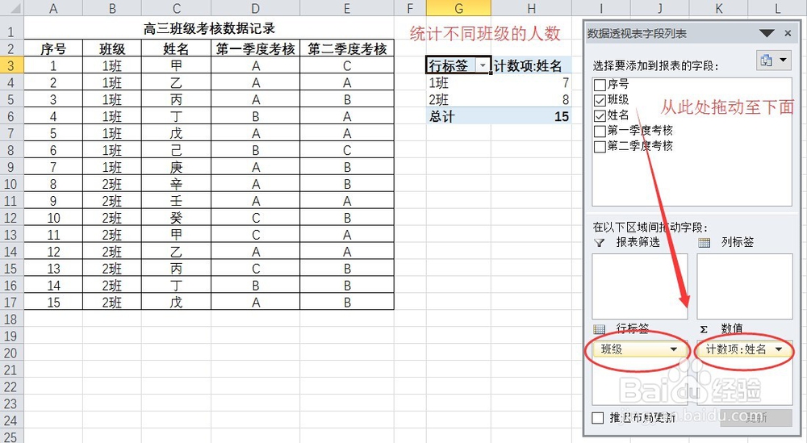Select the name cell 己 in row 8
The width and height of the screenshot is (807, 443).
tap(176, 150)
